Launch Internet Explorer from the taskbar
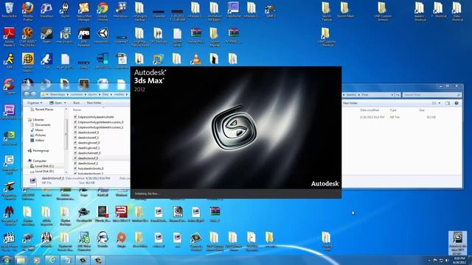Screen dimensions: 472x265 click(x=52, y=260)
